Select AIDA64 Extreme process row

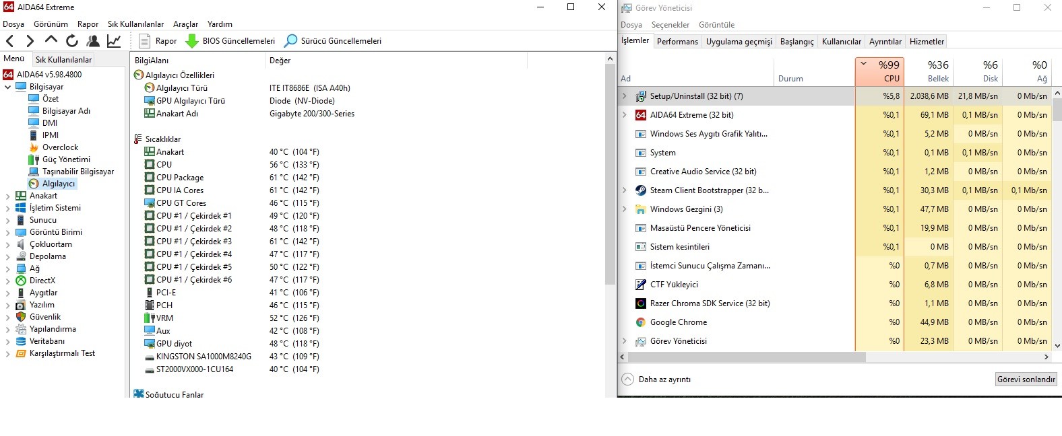point(834,115)
